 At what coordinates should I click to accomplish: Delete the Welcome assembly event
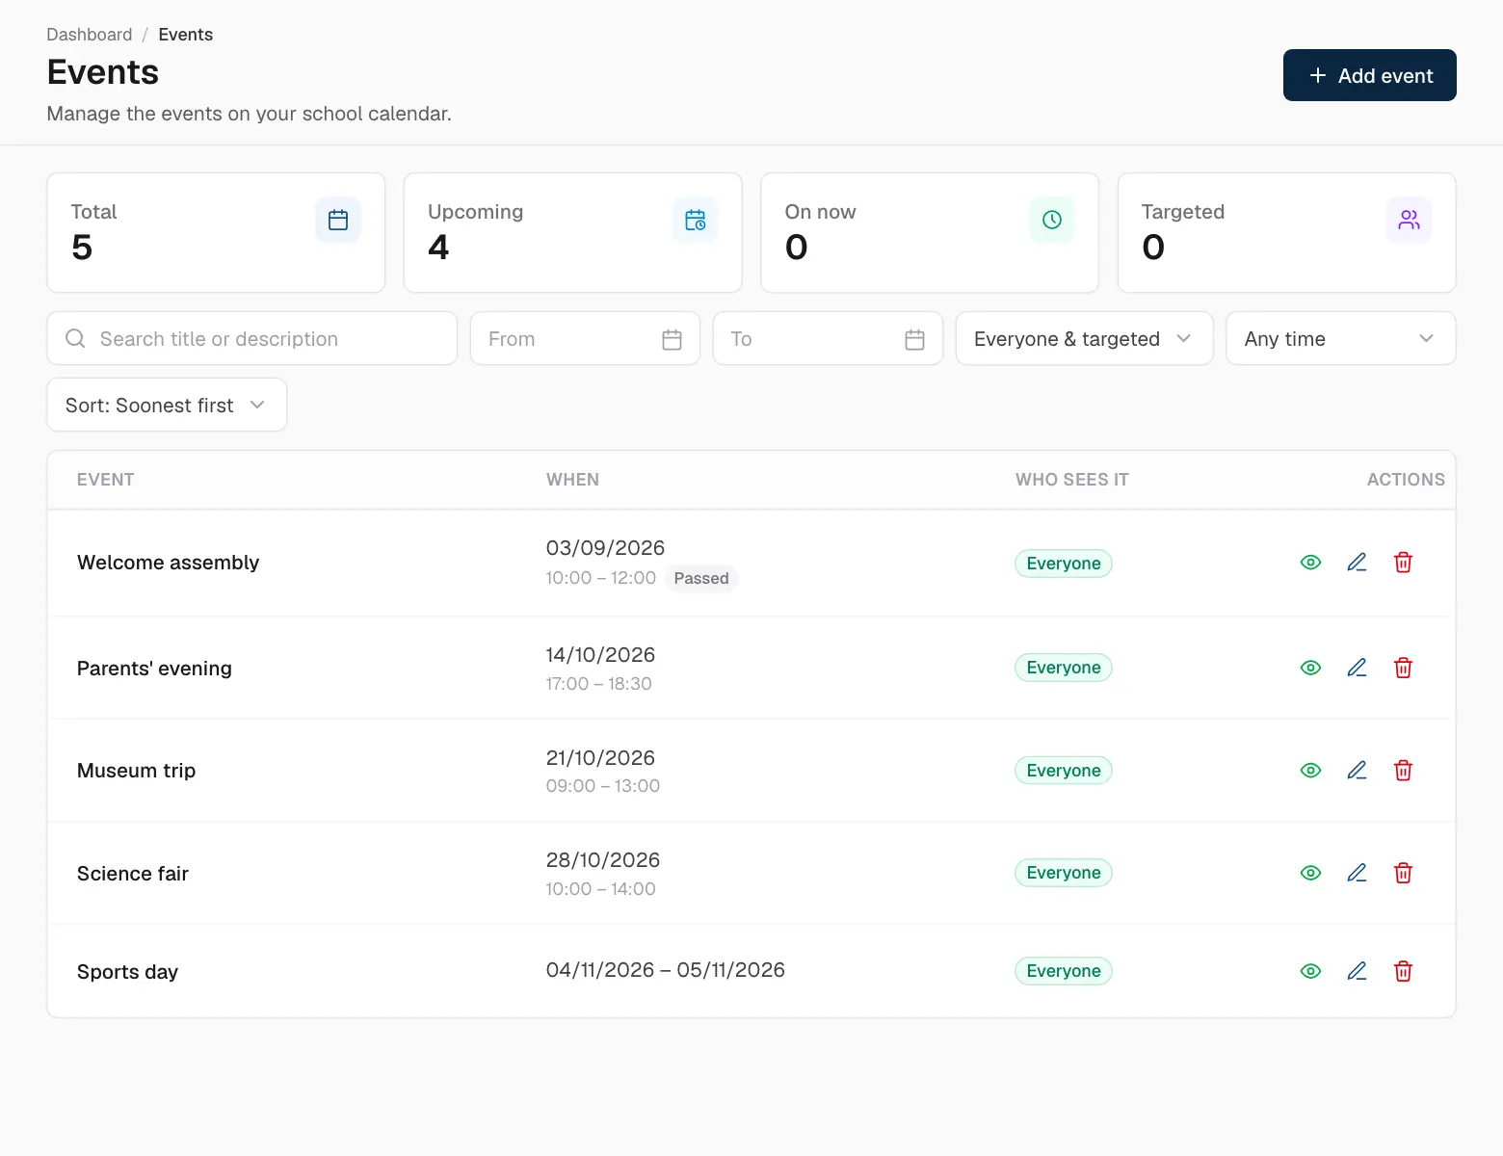coord(1403,563)
